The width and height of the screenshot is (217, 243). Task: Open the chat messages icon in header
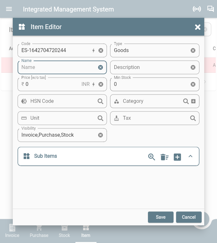point(211,9)
